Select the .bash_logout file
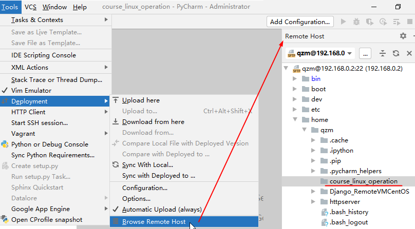This screenshot has height=229, width=415. [348, 222]
